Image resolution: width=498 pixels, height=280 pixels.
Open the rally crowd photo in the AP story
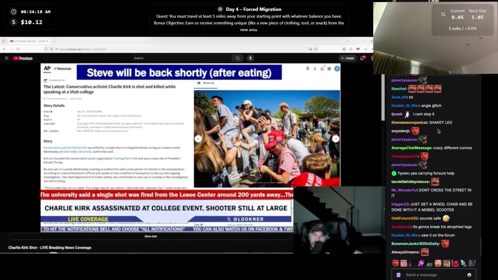tap(267, 138)
